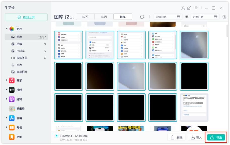This screenshot has height=145, width=230.
Task: Select the unselected text message screenshot thumbnail
Action: [194, 108]
